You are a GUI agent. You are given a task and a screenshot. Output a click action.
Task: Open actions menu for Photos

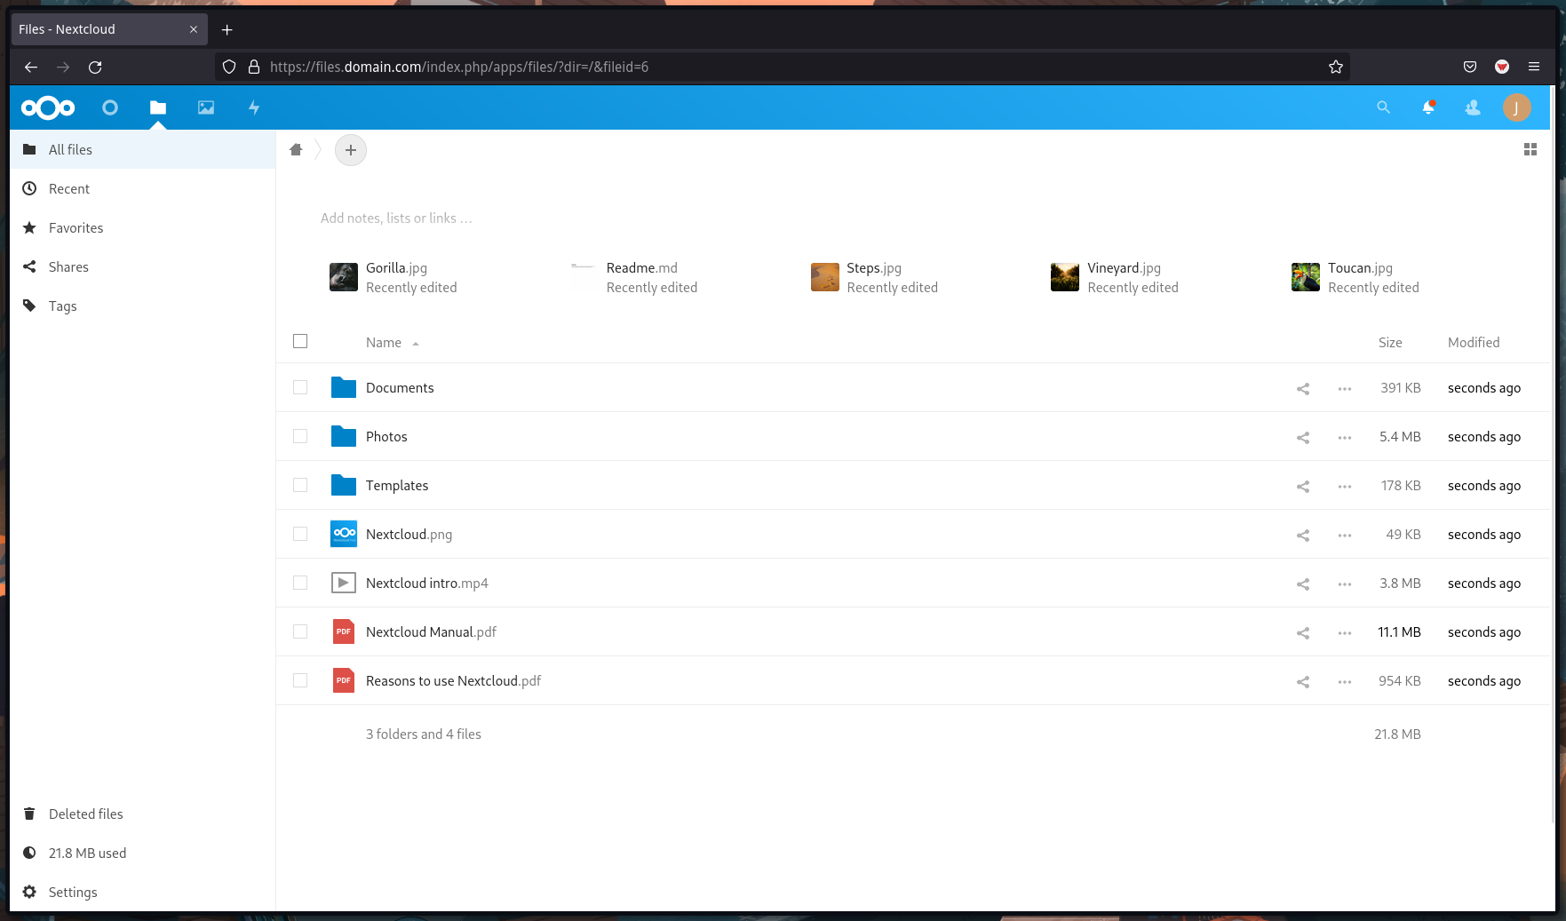1345,437
